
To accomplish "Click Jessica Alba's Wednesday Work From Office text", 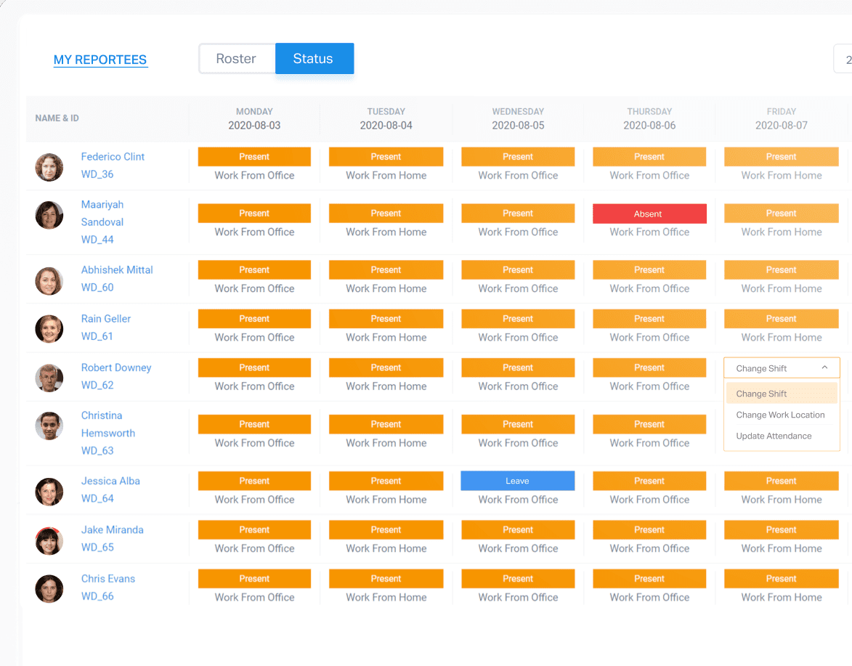I will click(518, 500).
